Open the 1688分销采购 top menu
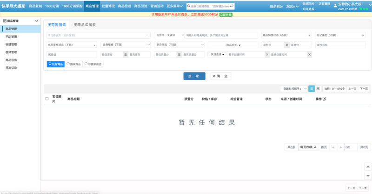The height and width of the screenshot is (194, 372). click(x=72, y=6)
